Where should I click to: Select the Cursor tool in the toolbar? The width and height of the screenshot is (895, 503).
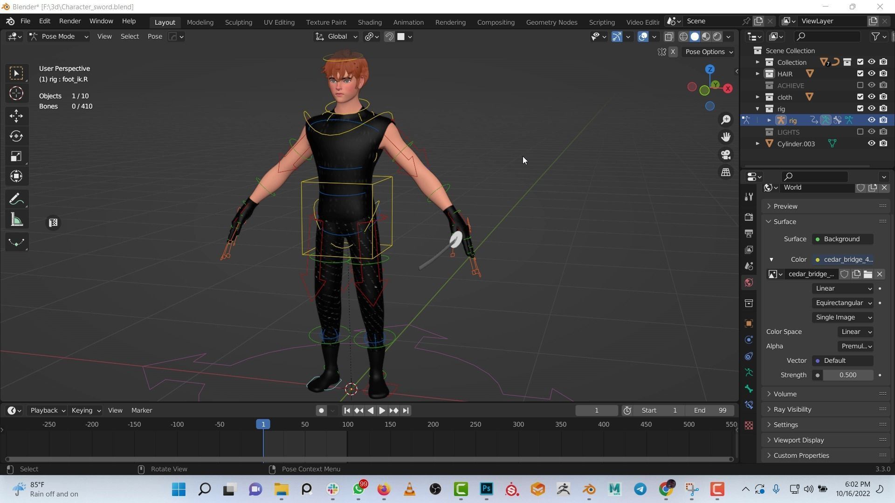coord(16,94)
